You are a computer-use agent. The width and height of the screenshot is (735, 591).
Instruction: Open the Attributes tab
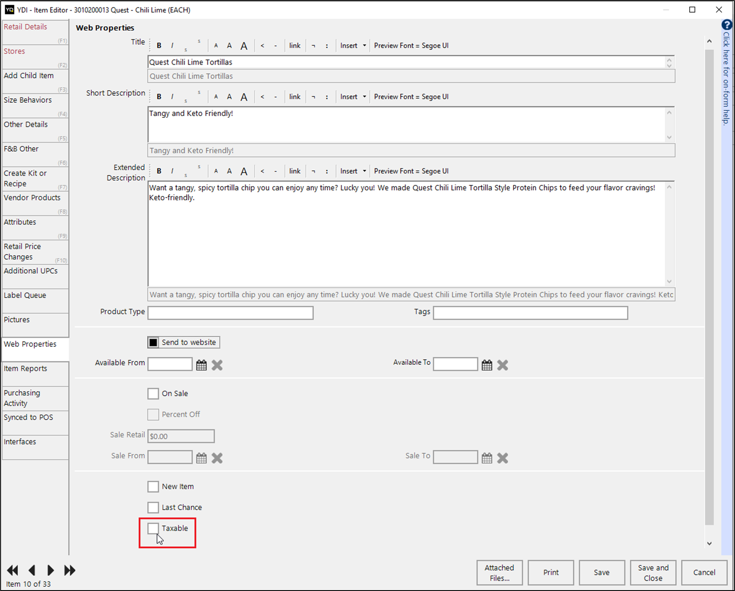pyautogui.click(x=35, y=228)
